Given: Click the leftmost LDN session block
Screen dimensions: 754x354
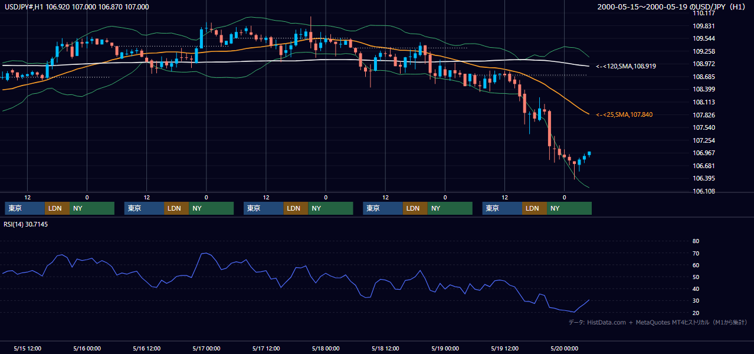Looking at the screenshot, I should click(57, 208).
